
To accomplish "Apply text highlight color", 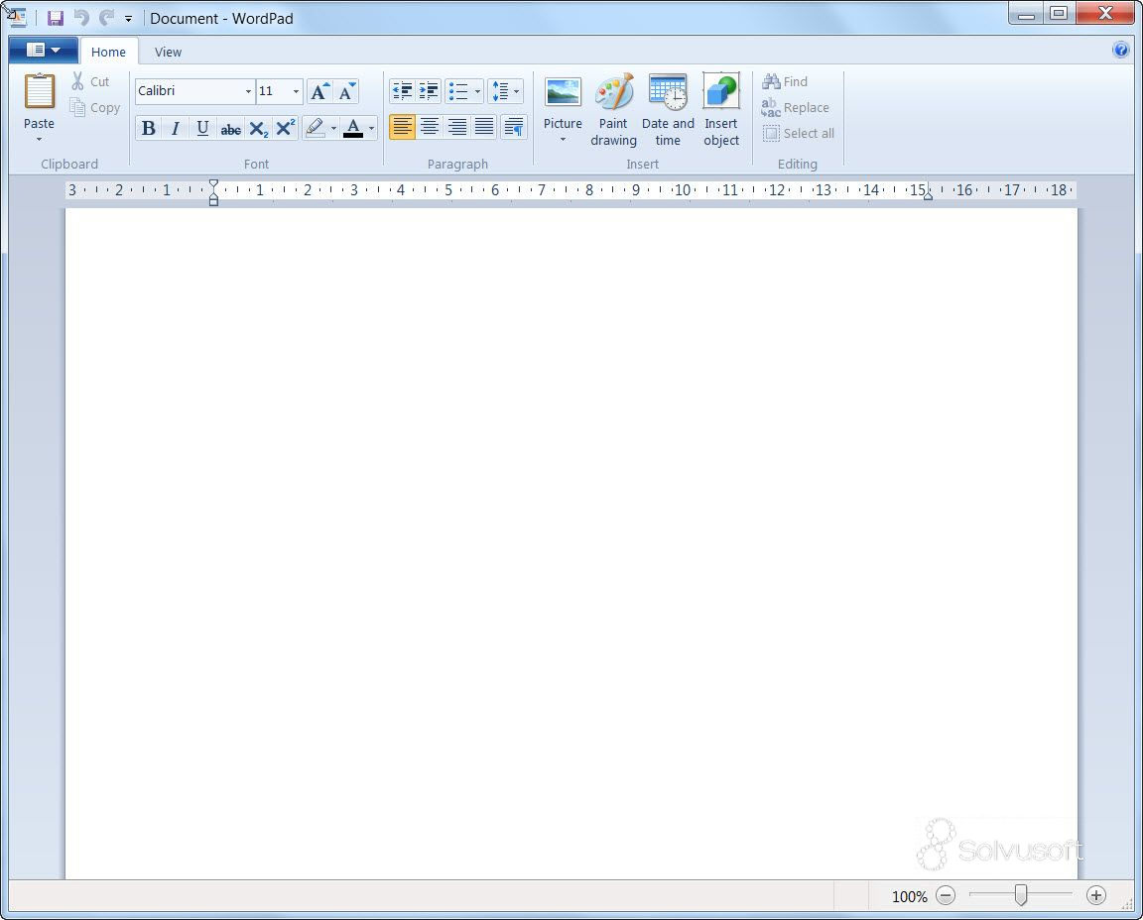I will 315,128.
